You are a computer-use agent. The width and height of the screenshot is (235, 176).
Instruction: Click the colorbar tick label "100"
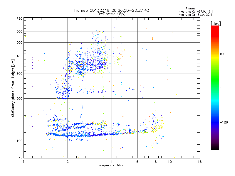pyautogui.click(x=222, y=54)
